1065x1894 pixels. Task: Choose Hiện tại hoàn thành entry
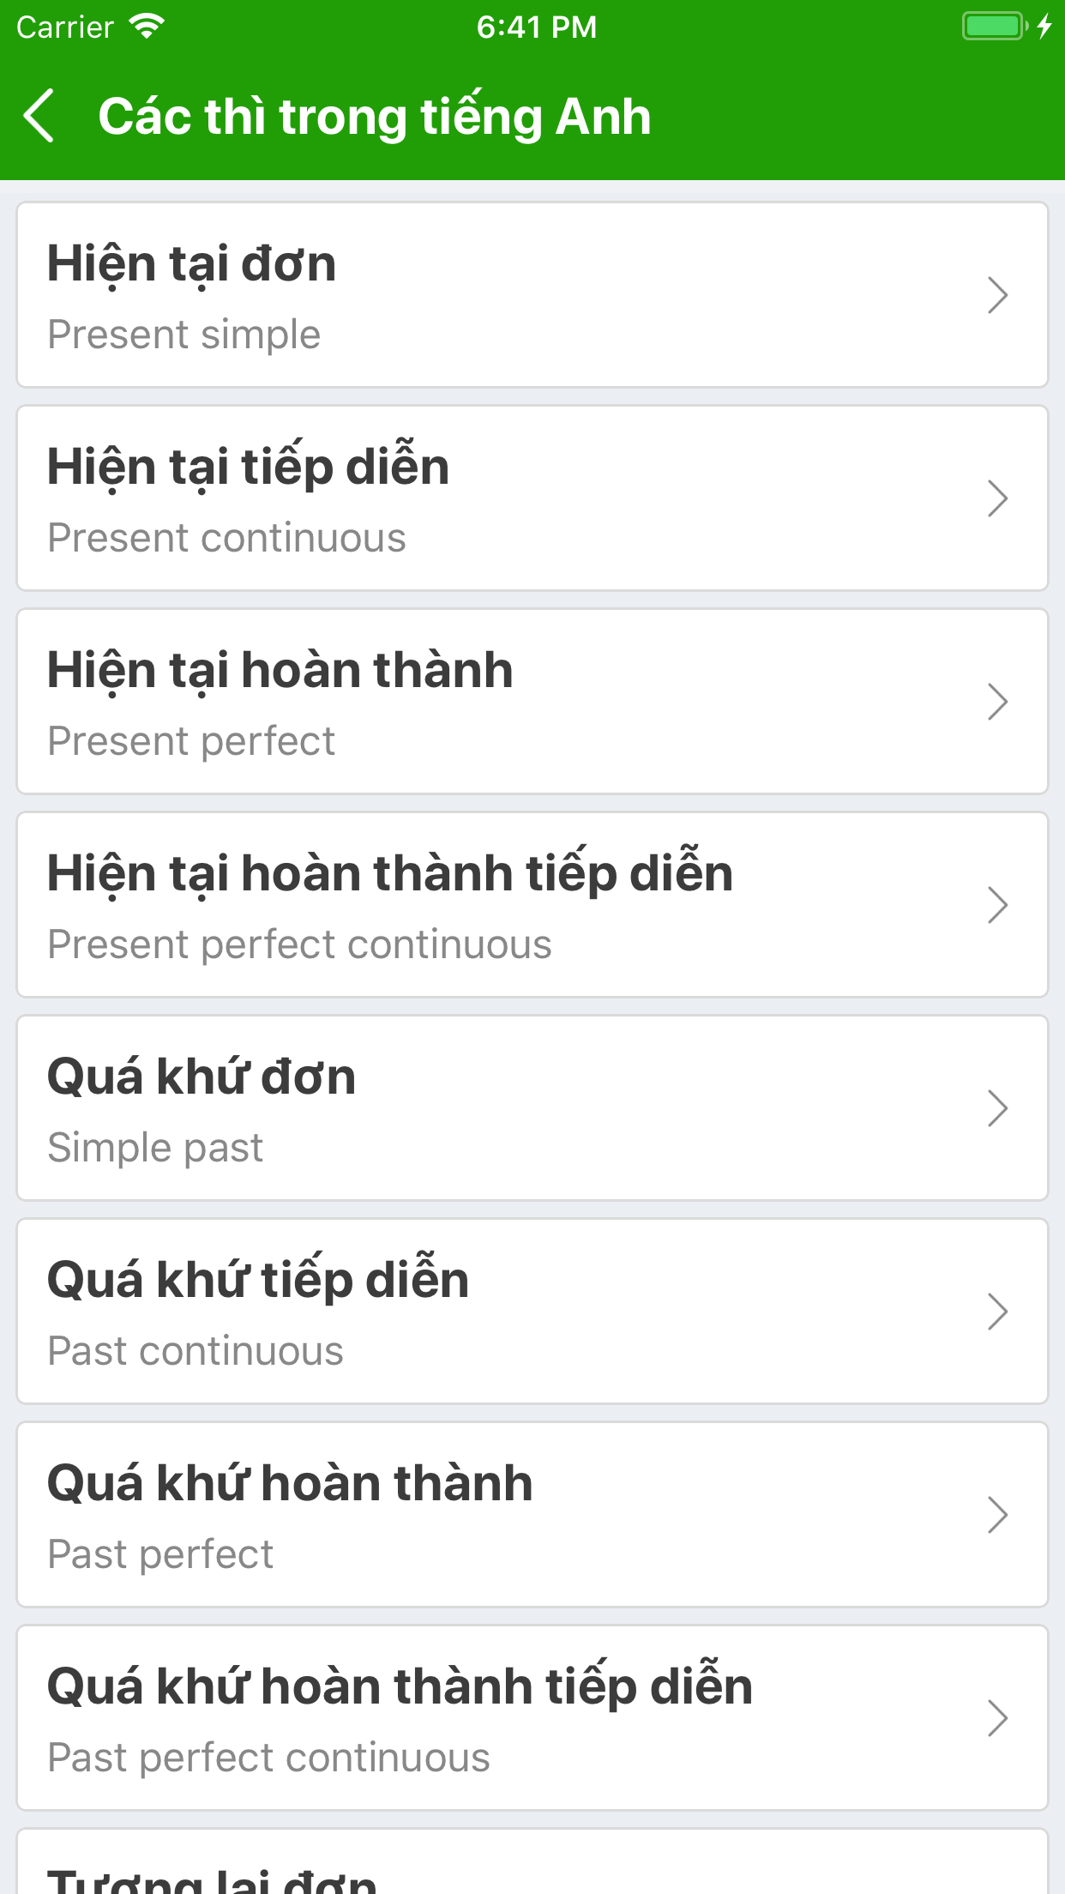(x=280, y=670)
